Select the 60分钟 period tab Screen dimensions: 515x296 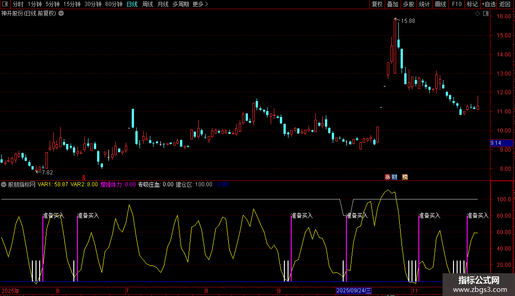(x=113, y=5)
